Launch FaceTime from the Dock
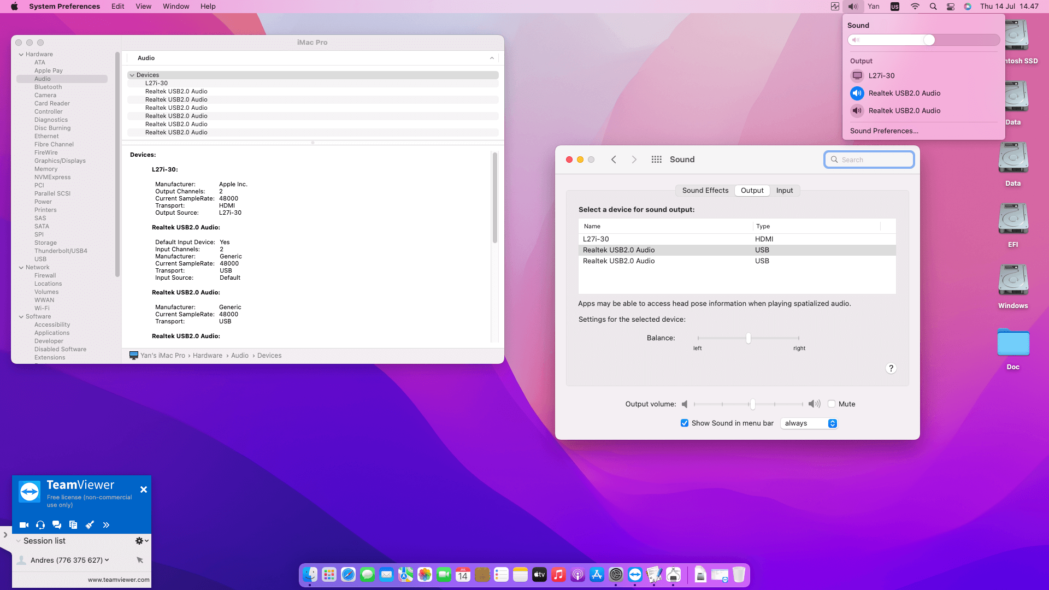Viewport: 1049px width, 590px height. [x=444, y=575]
